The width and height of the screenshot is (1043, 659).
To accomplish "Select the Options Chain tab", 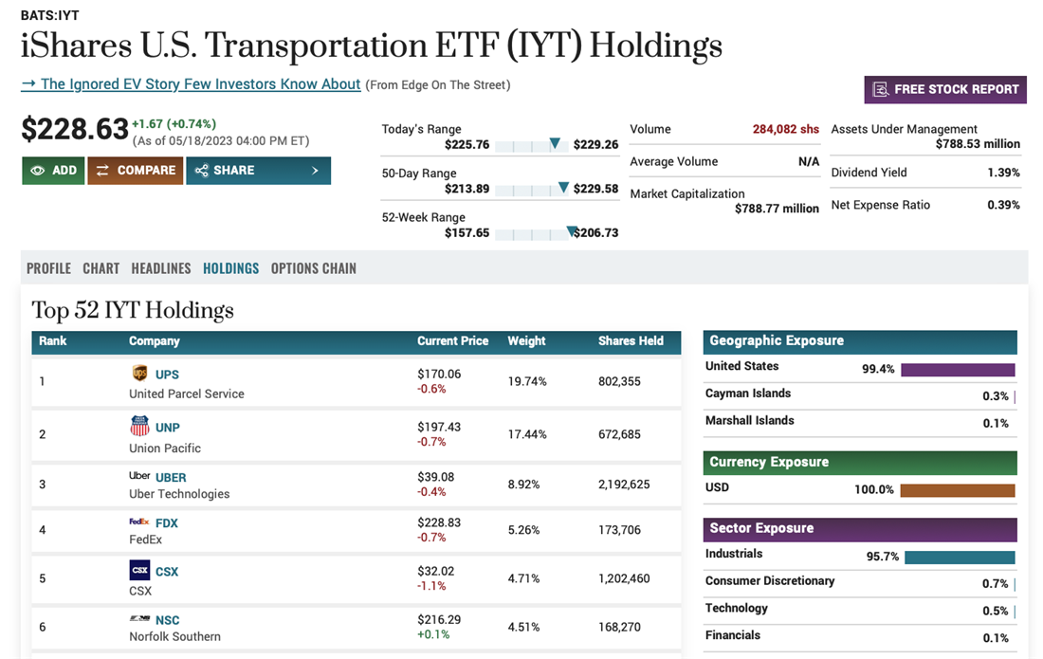I will pyautogui.click(x=314, y=268).
